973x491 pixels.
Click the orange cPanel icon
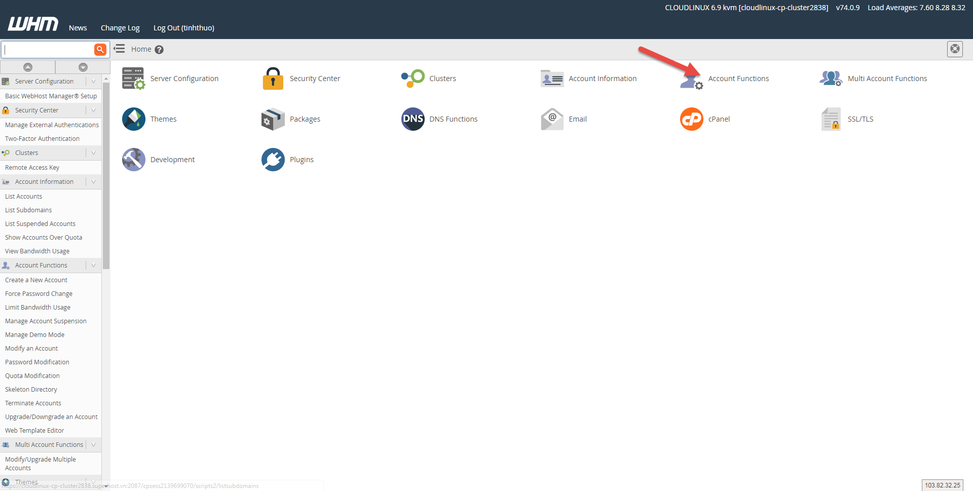(691, 119)
